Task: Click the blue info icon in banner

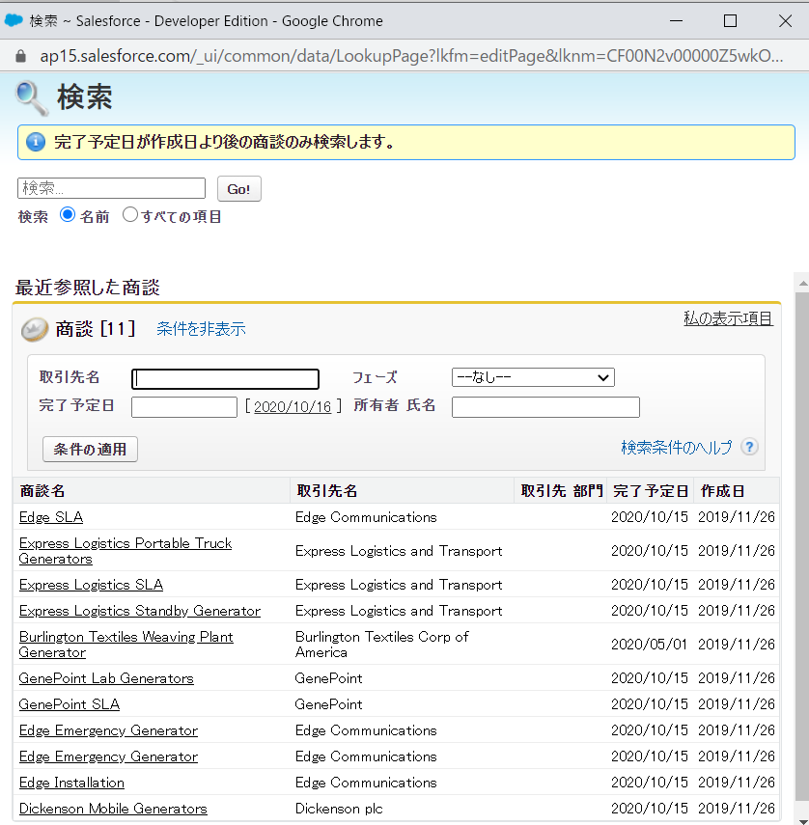Action: [36, 142]
